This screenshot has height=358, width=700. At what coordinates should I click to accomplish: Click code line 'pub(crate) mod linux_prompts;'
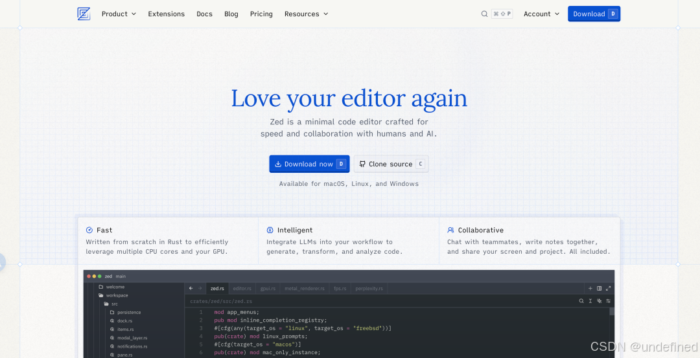[261, 336]
